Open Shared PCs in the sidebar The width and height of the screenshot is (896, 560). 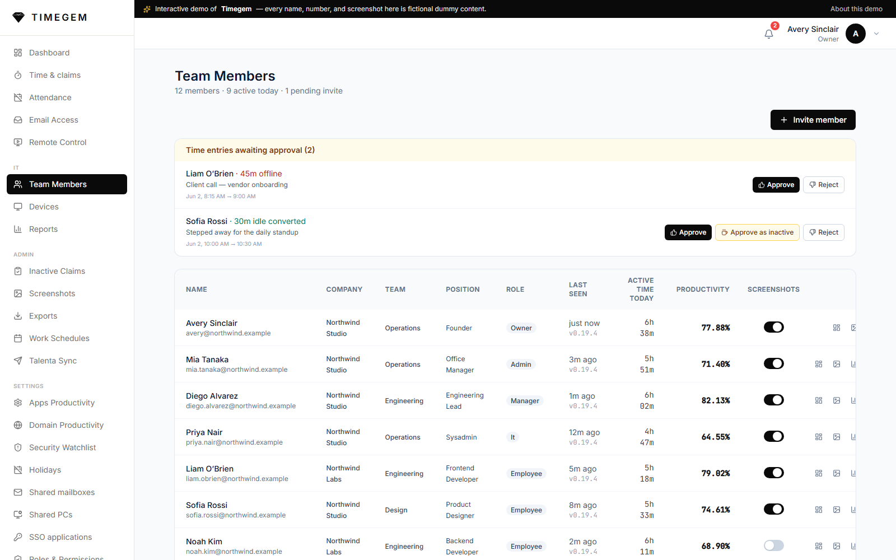pos(67,515)
